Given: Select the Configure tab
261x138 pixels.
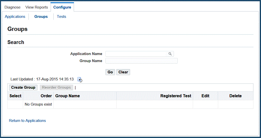Looking at the screenshot, I should [x=62, y=7].
